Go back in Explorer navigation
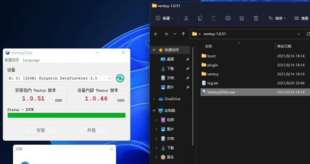This screenshot has width=310, height=164. click(156, 34)
